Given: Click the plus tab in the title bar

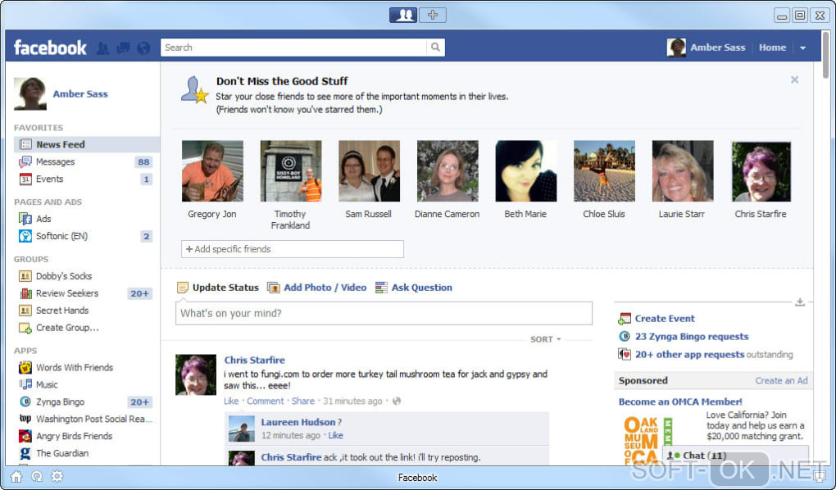Looking at the screenshot, I should (x=433, y=15).
